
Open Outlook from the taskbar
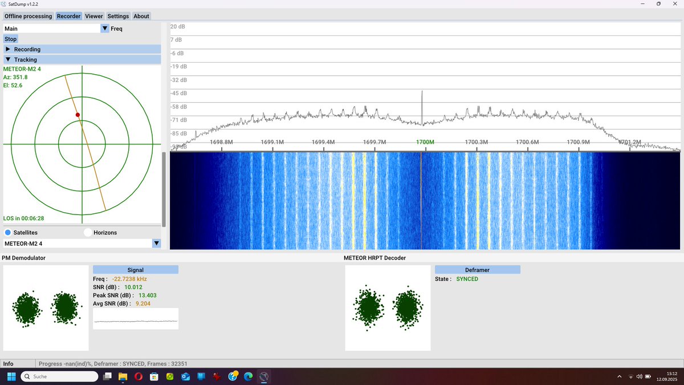tap(185, 376)
